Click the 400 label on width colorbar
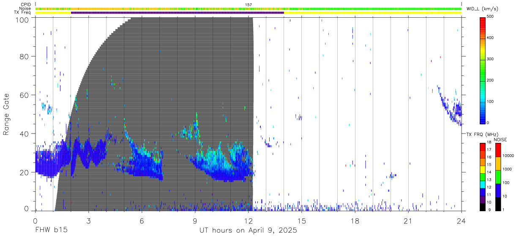519x239 pixels. click(x=491, y=38)
